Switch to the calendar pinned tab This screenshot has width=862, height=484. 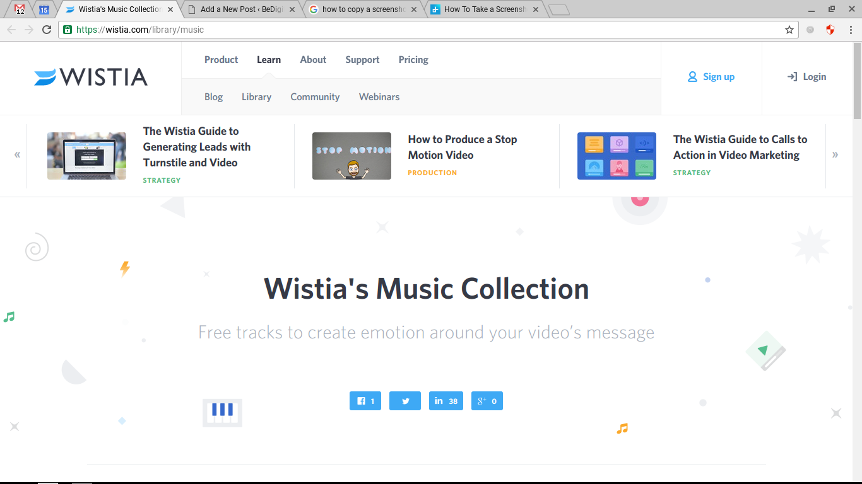(x=44, y=9)
